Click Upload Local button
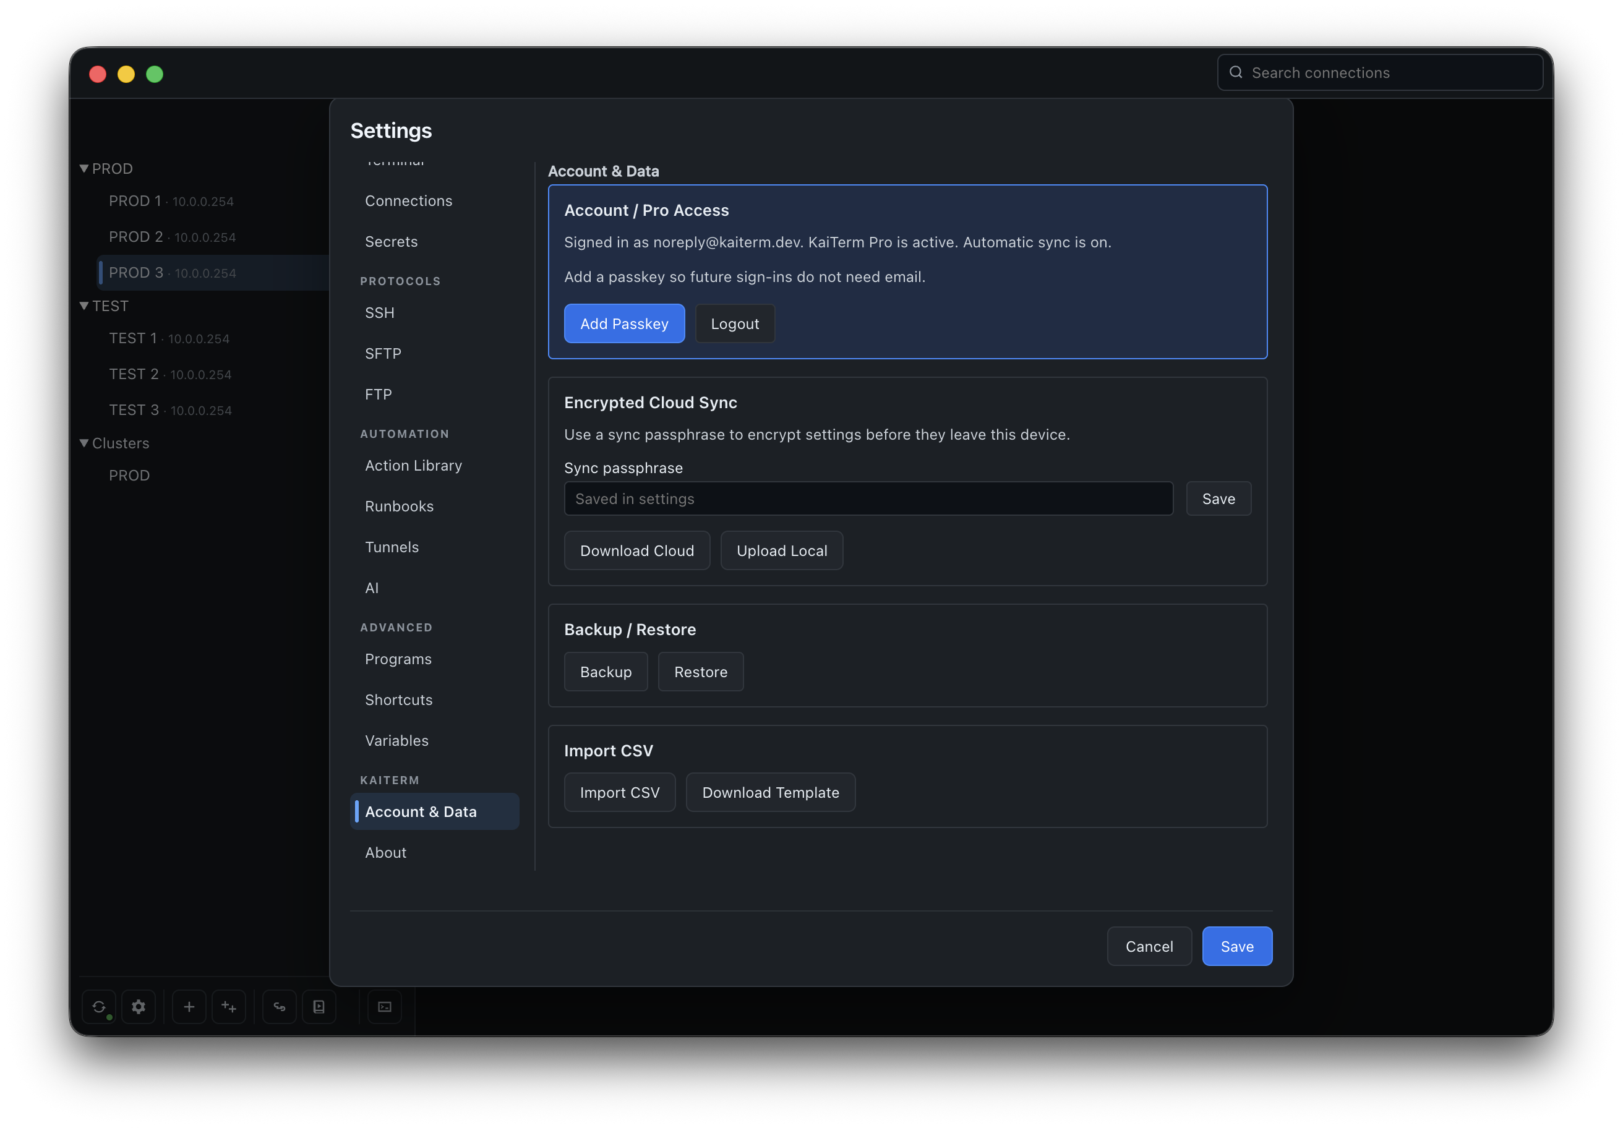Image resolution: width=1623 pixels, height=1128 pixels. (x=781, y=550)
